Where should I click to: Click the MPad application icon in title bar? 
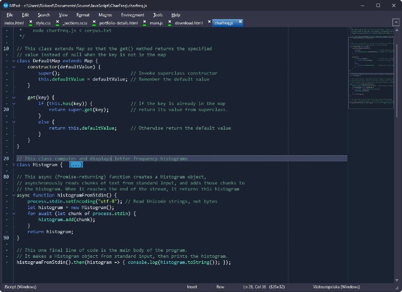[6, 6]
